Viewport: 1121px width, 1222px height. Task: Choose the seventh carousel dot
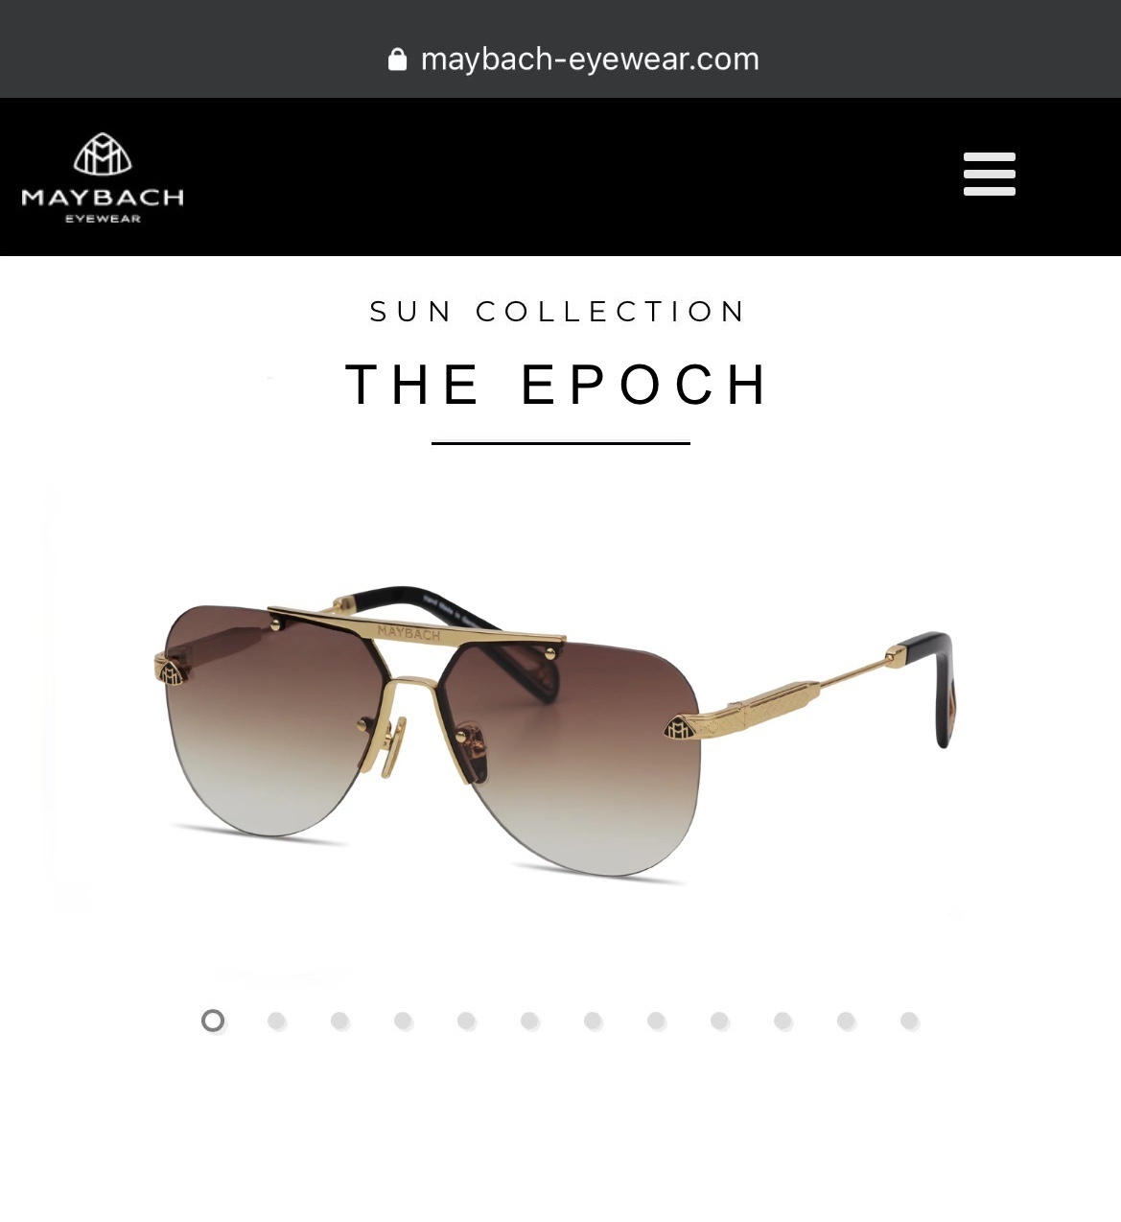[x=593, y=1021]
